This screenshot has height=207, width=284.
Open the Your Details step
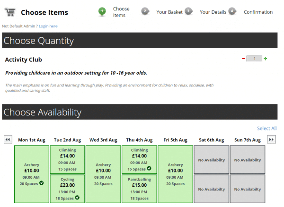click(x=213, y=12)
